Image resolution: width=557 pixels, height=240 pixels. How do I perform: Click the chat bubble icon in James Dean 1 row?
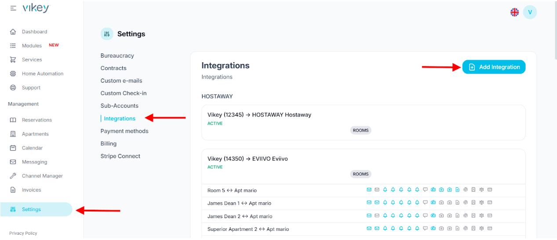(425, 202)
